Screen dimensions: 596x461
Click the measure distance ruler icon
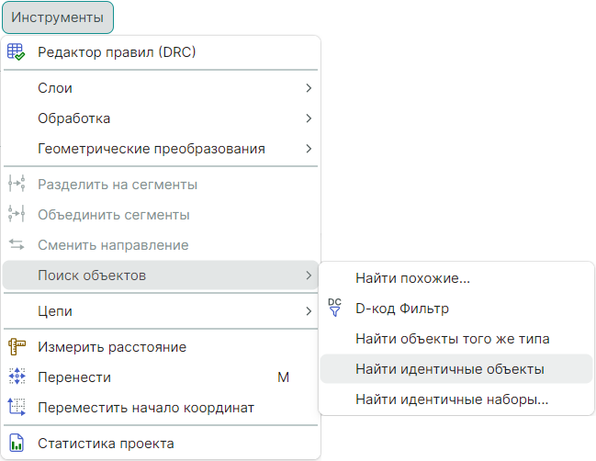[x=17, y=347]
